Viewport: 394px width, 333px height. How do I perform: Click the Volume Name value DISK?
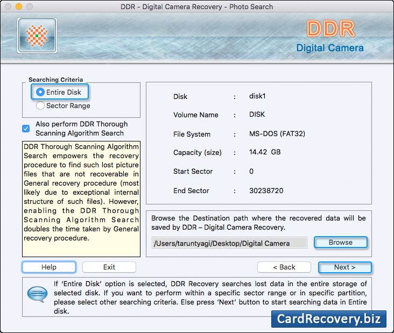pos(257,115)
